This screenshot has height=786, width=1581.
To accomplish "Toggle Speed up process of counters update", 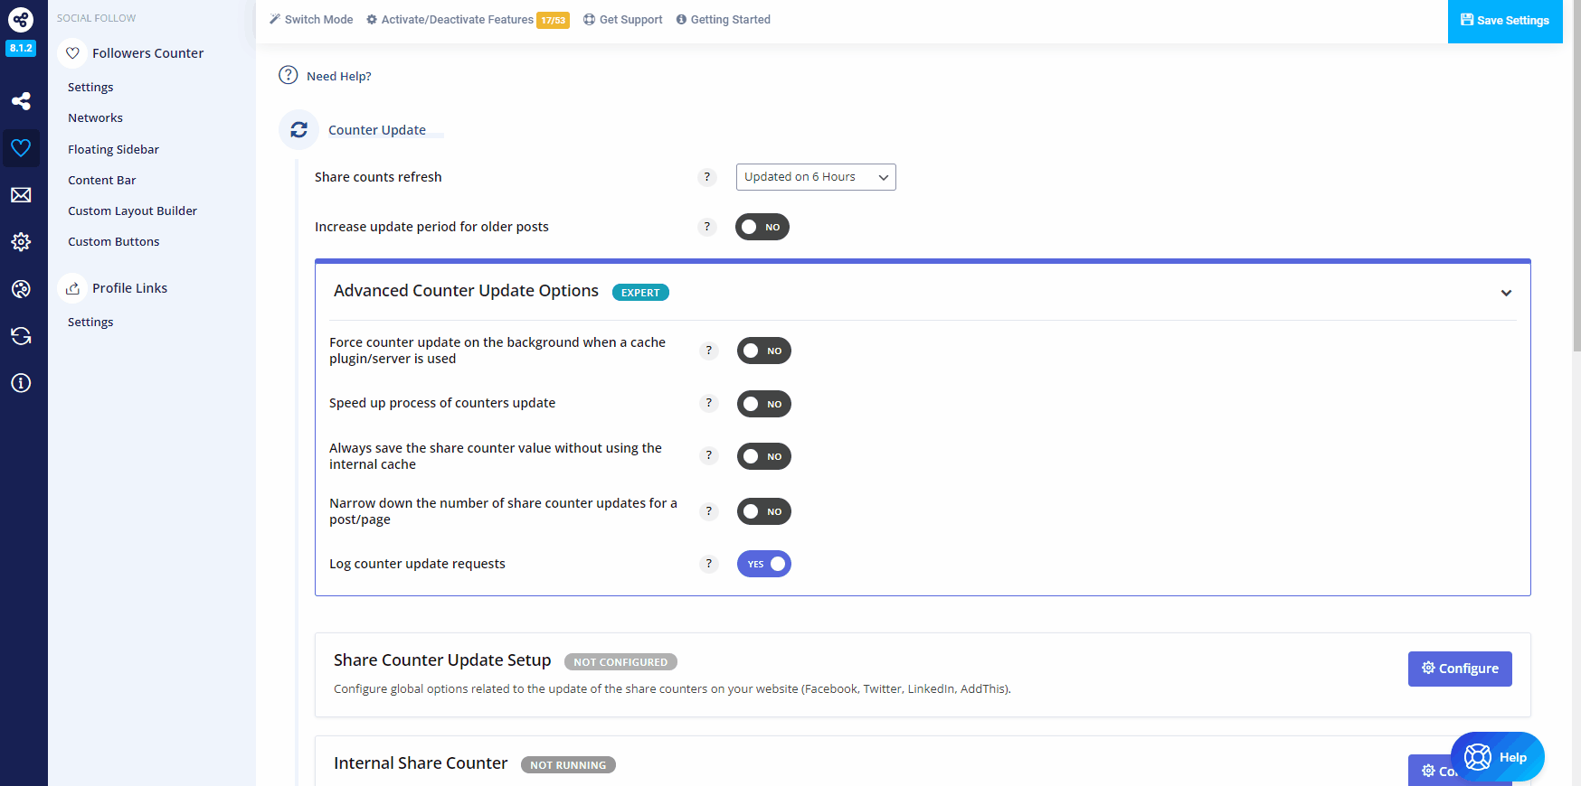I will coord(763,404).
